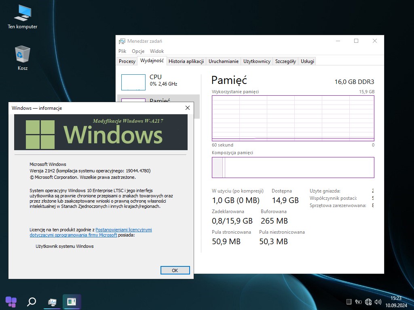Open the Start menu button

(11, 301)
